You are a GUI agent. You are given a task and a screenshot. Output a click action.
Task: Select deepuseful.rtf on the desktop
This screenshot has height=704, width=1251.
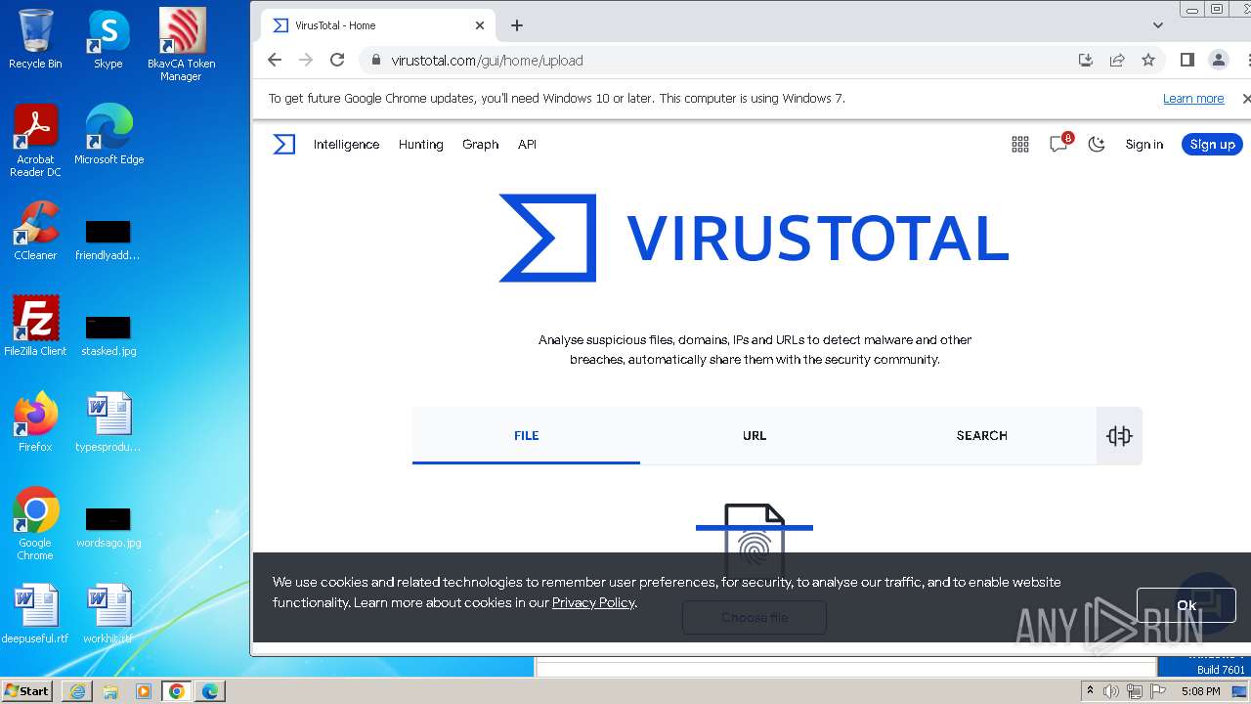[x=35, y=614]
